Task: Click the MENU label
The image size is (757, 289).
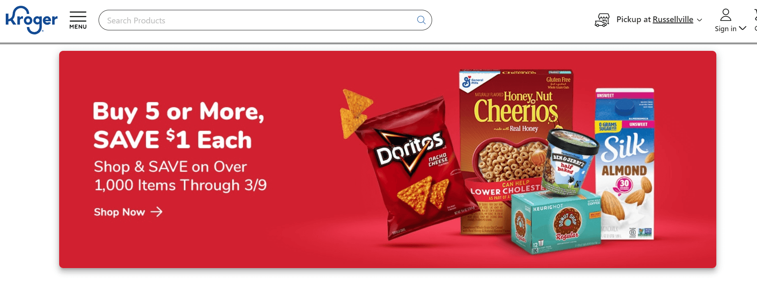Action: coord(78,27)
